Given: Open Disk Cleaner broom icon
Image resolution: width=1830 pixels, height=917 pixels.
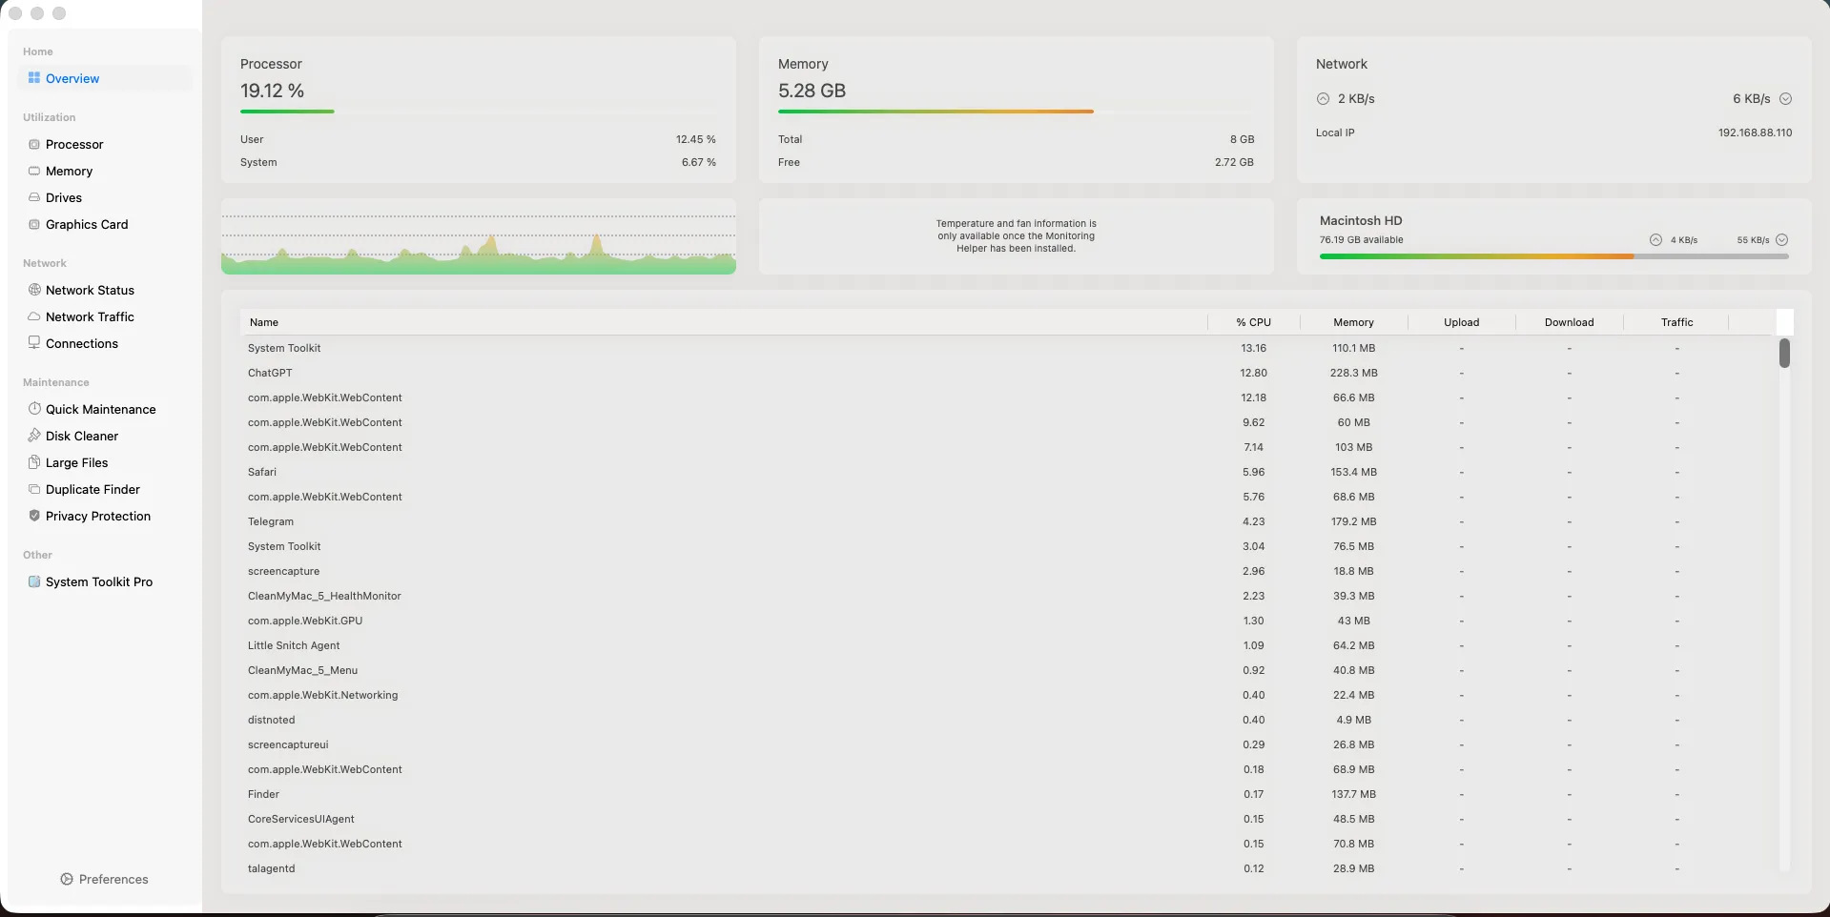Looking at the screenshot, I should [x=34, y=437].
